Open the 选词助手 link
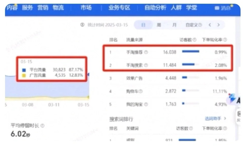 click(x=213, y=119)
